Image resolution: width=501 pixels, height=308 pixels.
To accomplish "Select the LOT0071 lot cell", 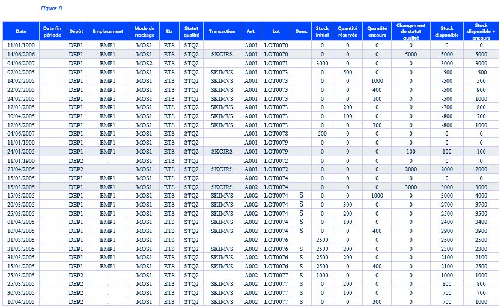I will tap(276, 63).
